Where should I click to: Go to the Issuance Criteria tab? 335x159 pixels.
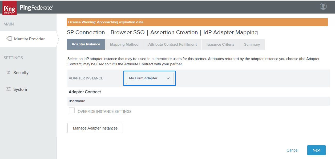tap(220, 45)
